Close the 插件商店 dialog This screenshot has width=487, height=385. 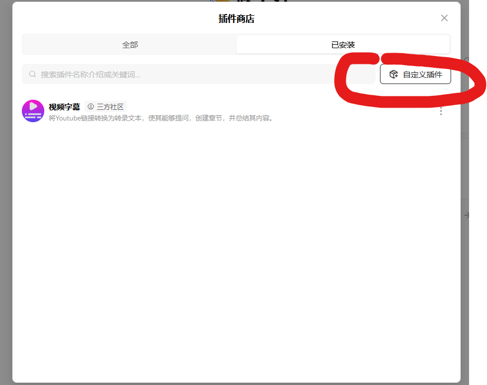coord(444,18)
